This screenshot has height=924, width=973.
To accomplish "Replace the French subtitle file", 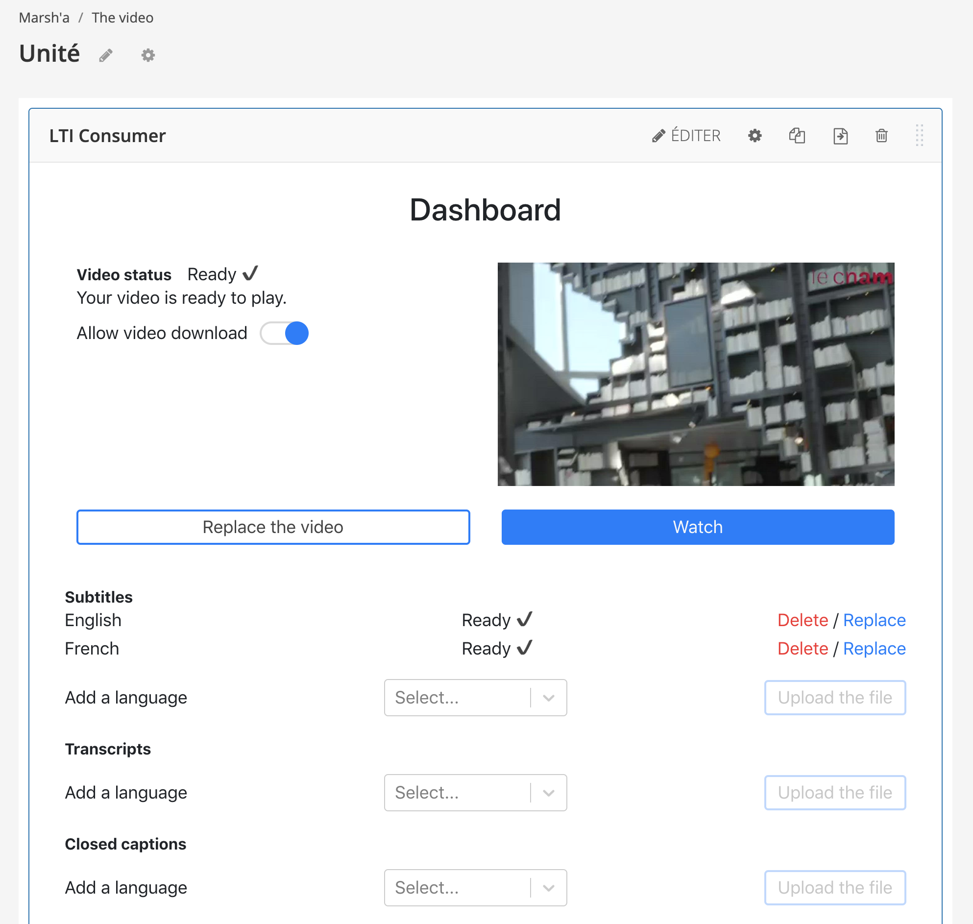I will click(x=874, y=649).
